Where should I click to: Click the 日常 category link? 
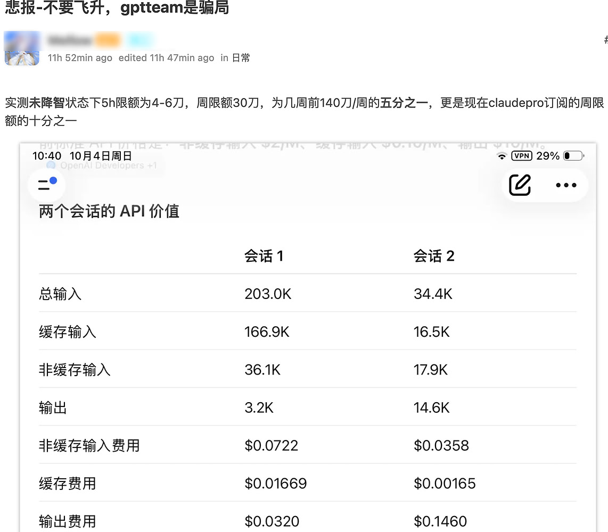241,58
